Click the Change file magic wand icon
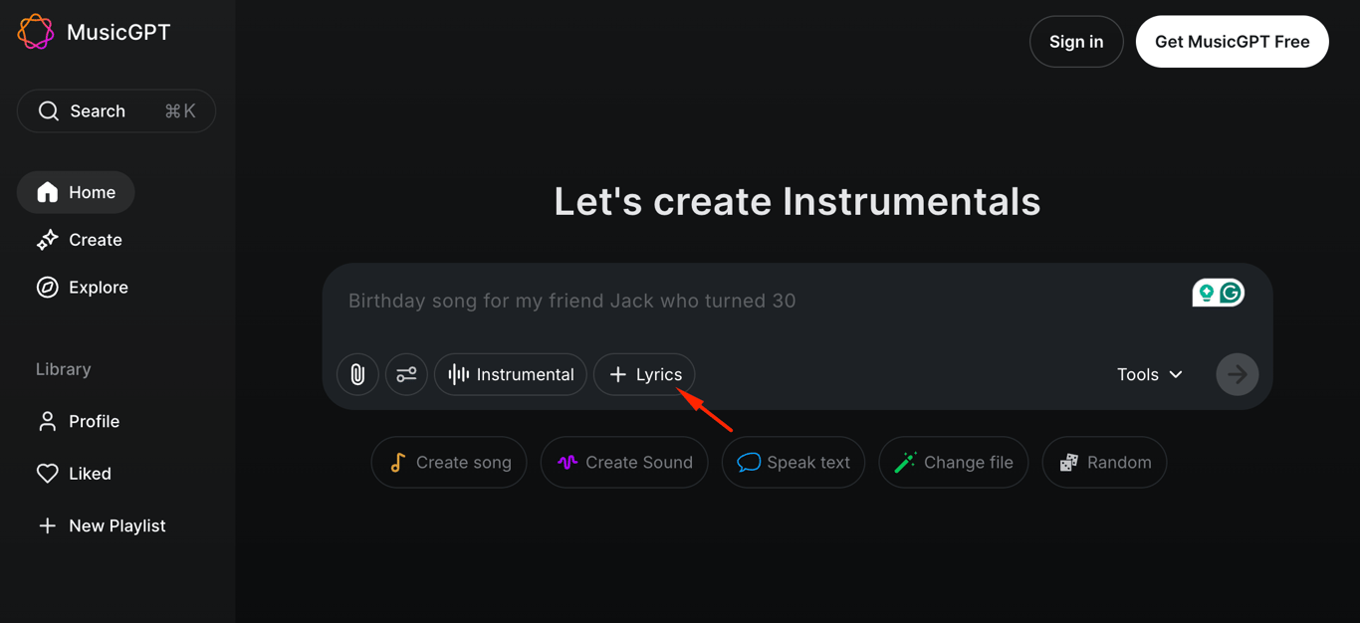Image resolution: width=1360 pixels, height=623 pixels. pos(905,462)
